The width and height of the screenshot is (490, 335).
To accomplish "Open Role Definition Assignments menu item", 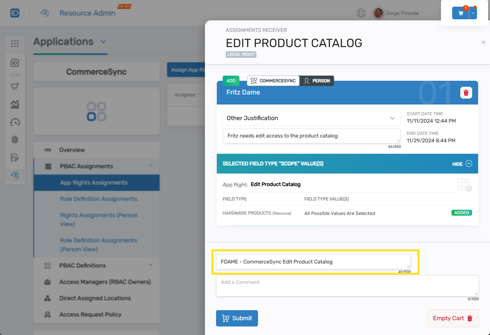I will [x=98, y=199].
